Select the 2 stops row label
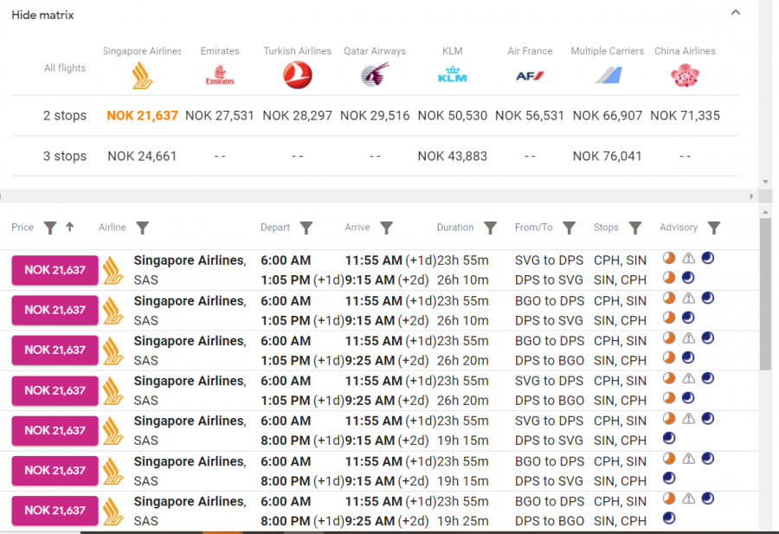Screen dimensions: 779x534 [65, 116]
